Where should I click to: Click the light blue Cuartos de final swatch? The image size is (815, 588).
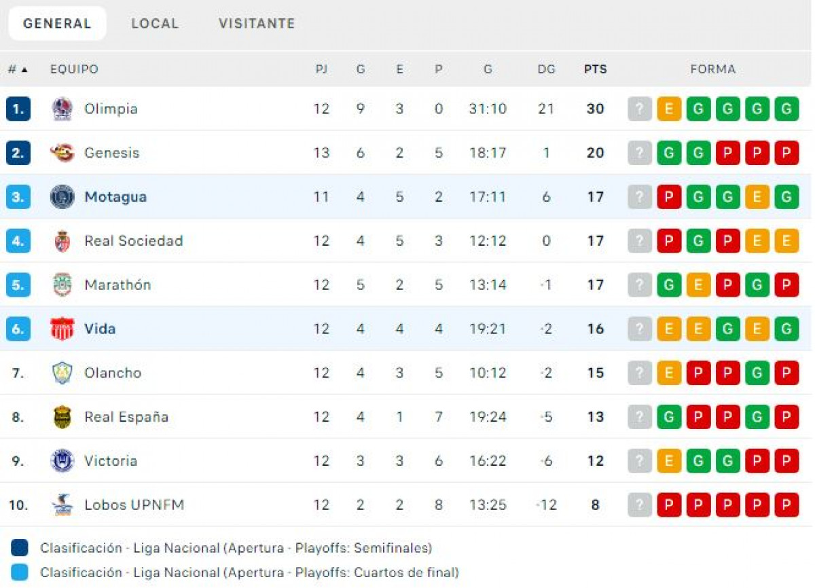(x=20, y=572)
